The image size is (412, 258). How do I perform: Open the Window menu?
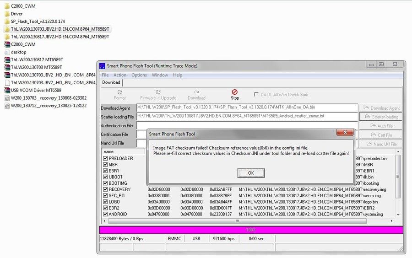pyautogui.click(x=160, y=75)
